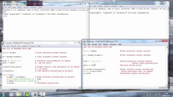
Task: Open the taskbar clock and date
Action: [x=166, y=95]
